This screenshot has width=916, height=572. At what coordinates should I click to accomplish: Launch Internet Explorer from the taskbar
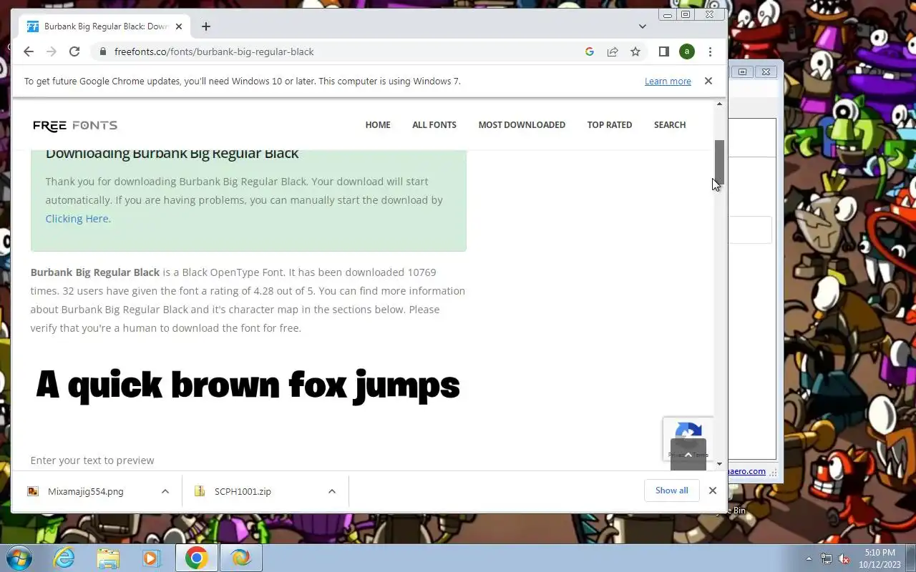(64, 558)
